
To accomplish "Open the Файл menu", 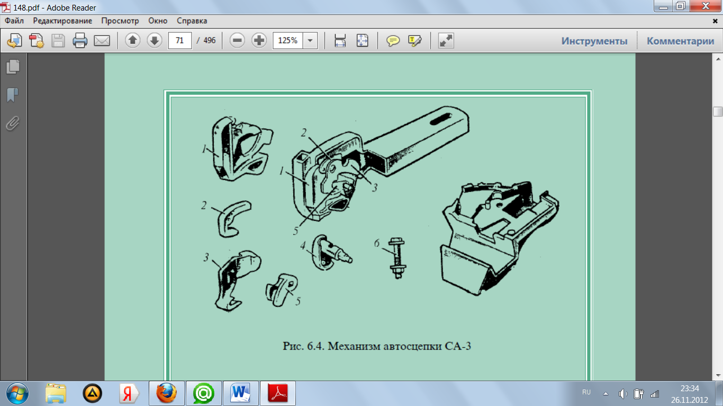I will click(x=15, y=21).
